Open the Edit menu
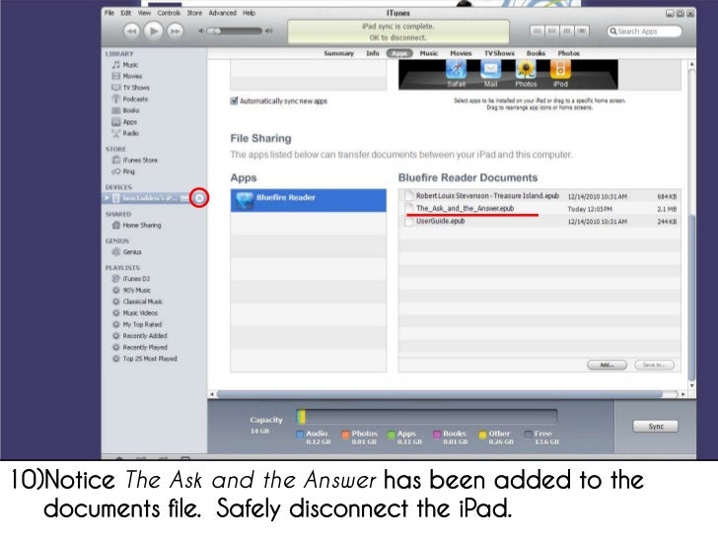Viewport: 718px width, 538px height. 126,13
